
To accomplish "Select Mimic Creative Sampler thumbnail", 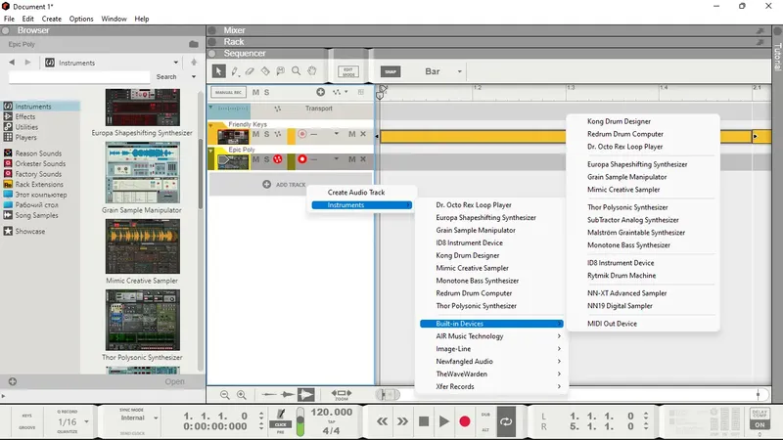I will click(142, 246).
